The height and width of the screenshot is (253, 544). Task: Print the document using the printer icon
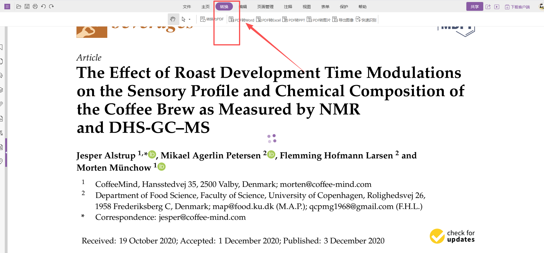[x=35, y=6]
